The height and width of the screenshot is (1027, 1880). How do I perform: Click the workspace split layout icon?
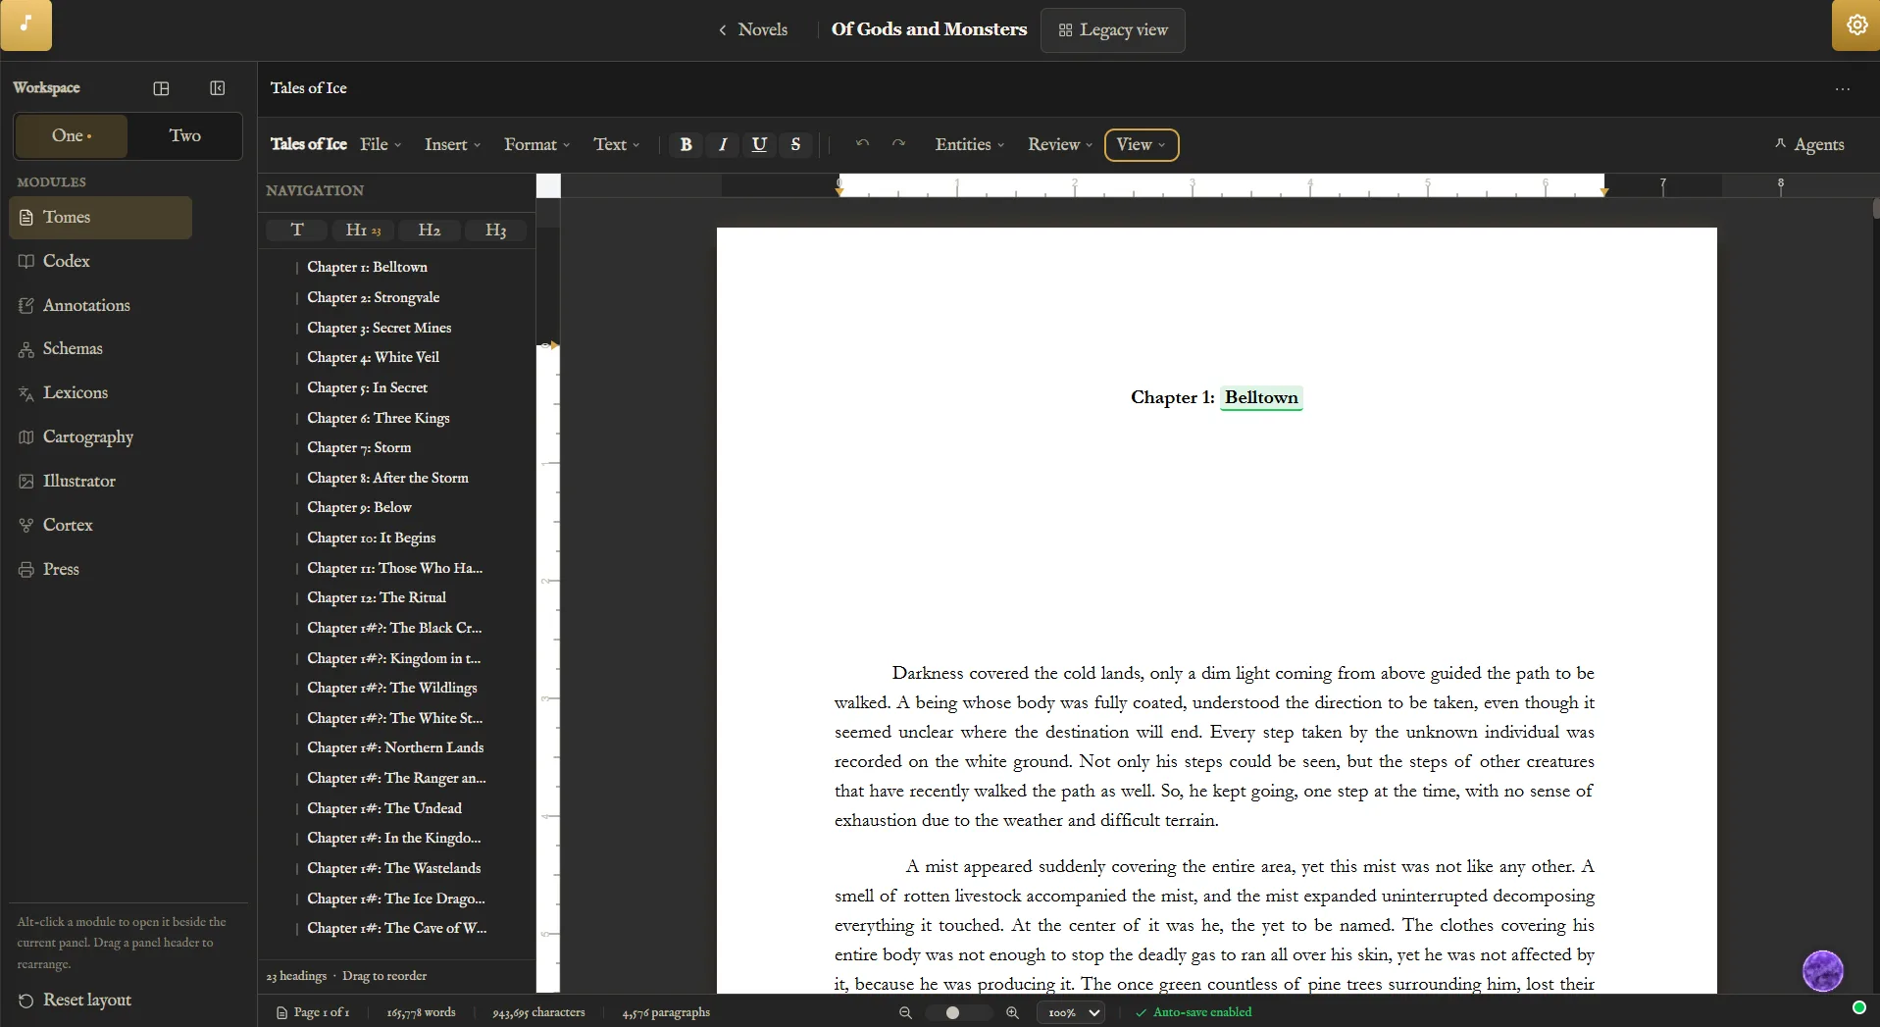(x=162, y=88)
